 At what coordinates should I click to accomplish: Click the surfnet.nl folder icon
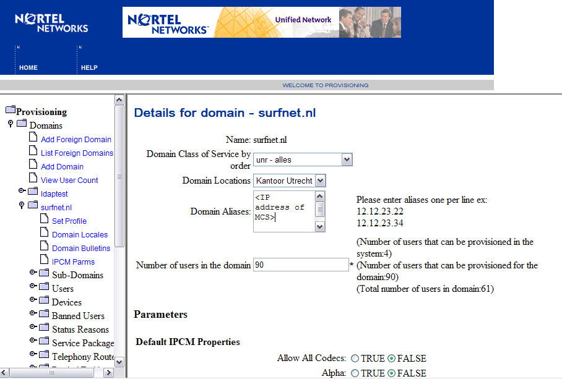33,205
